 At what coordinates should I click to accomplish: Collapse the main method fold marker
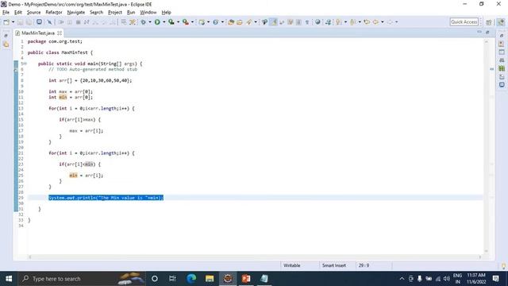[x=25, y=64]
